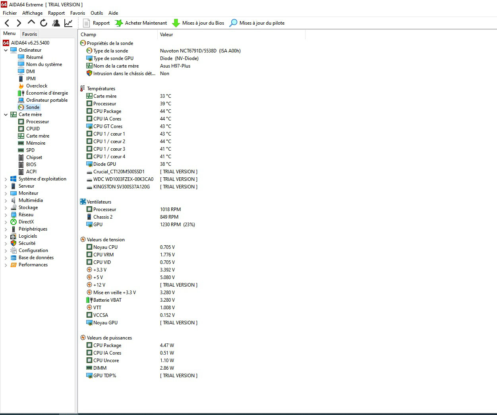
Task: Open the graph chart toolbar icon
Action: [x=68, y=23]
